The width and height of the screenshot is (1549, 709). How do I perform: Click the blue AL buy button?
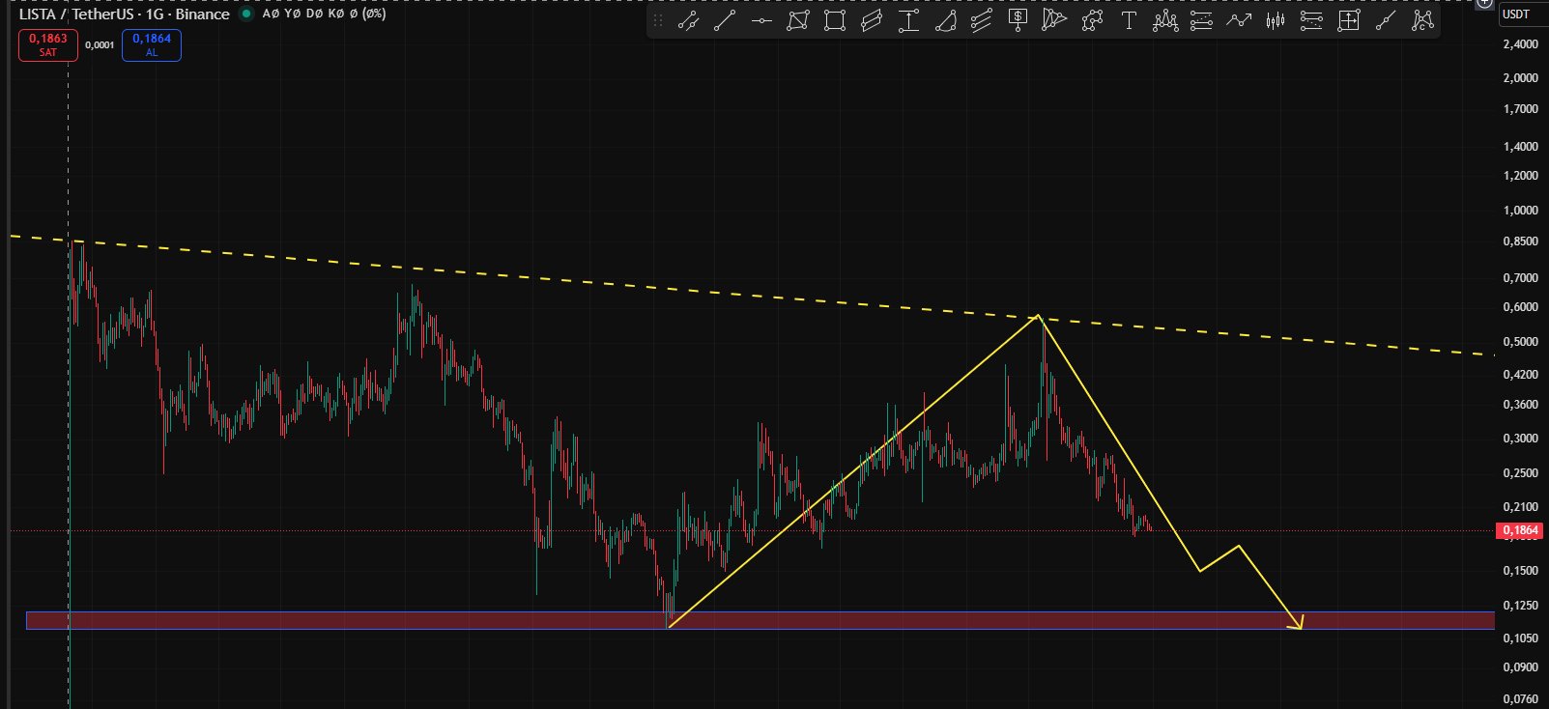tap(152, 45)
